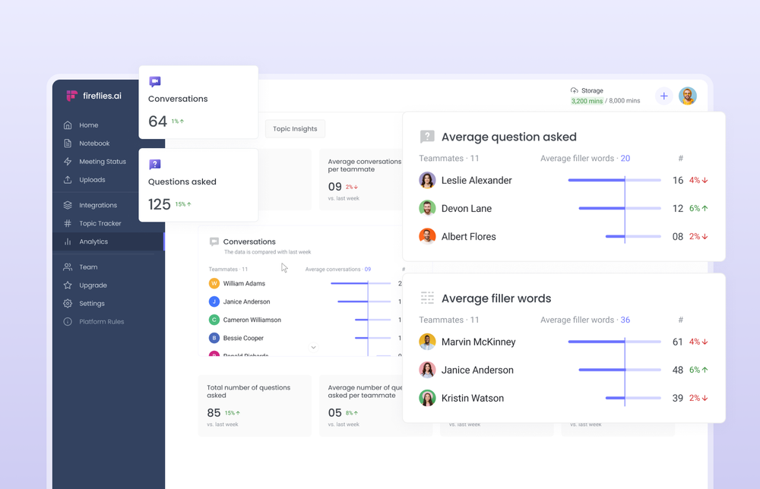760x489 pixels.
Task: Click the purple plus button
Action: click(663, 96)
